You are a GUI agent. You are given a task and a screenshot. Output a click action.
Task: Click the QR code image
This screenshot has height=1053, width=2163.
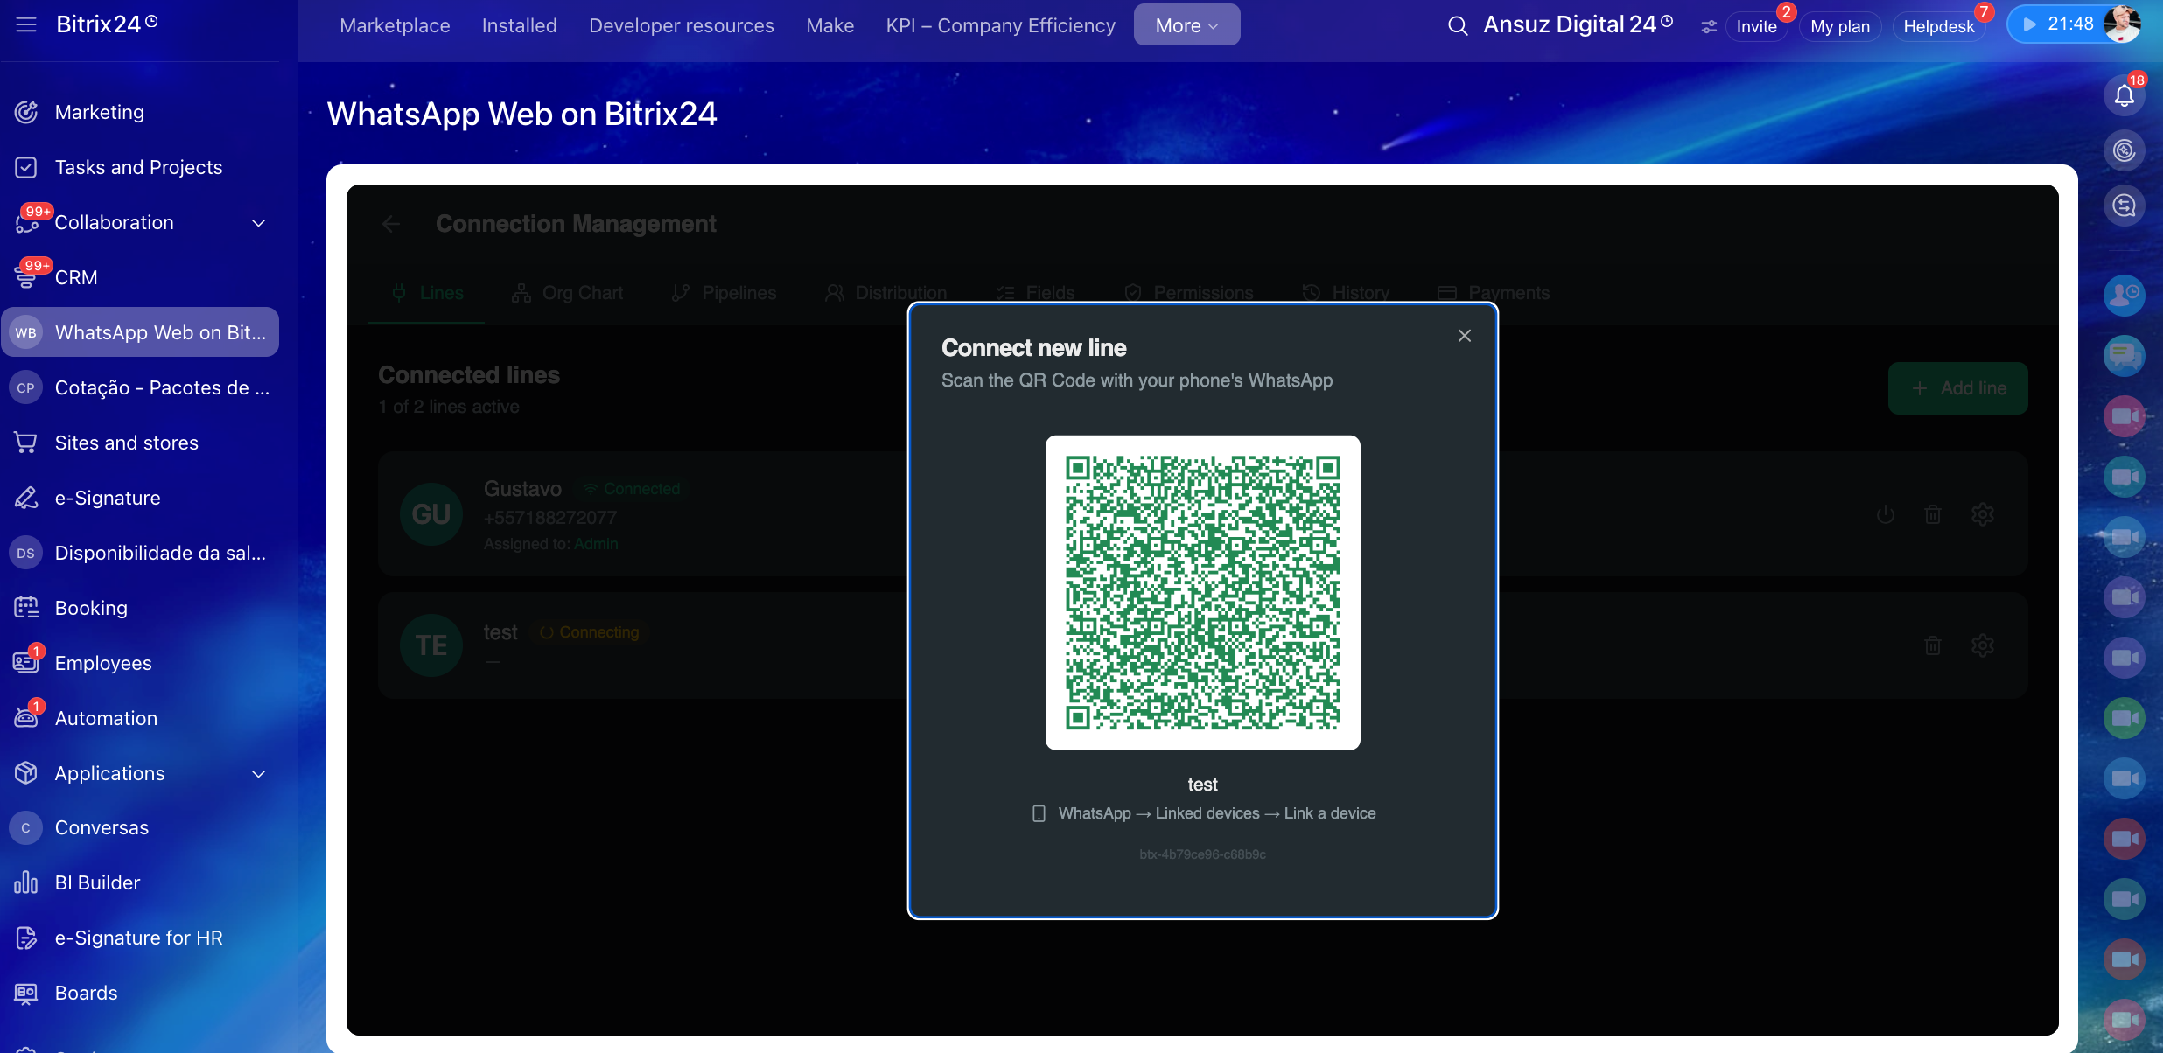[x=1202, y=592]
